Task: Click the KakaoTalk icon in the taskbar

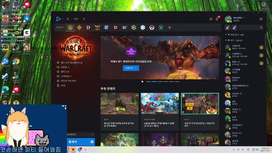Action: point(73,149)
